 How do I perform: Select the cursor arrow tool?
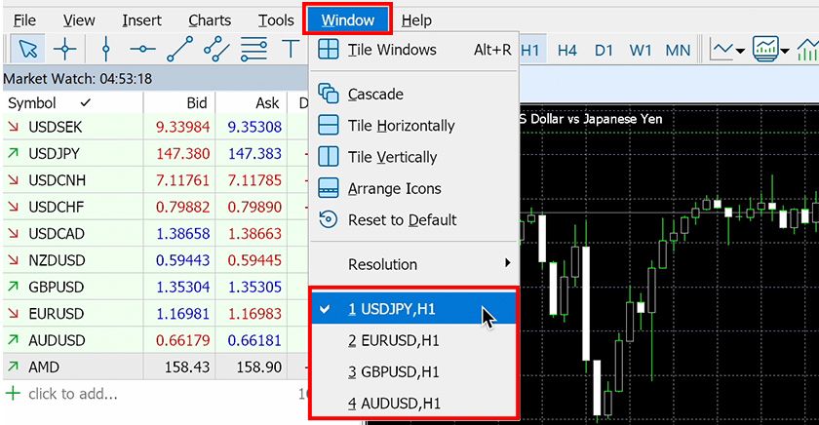[27, 48]
